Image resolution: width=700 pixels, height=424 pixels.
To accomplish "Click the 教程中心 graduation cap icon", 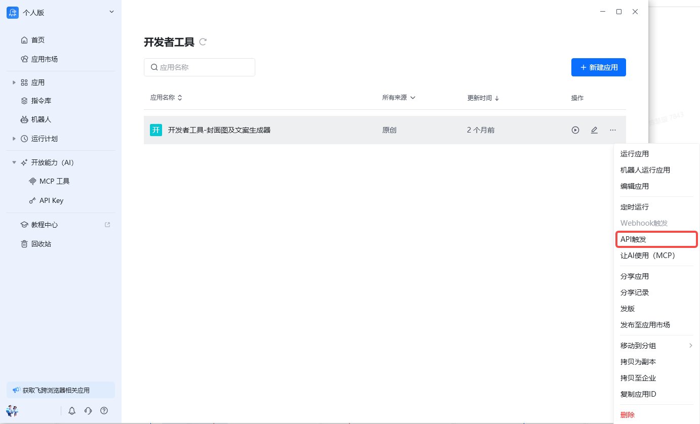I will click(24, 225).
